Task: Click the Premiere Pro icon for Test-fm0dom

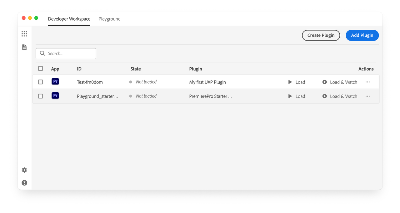Action: pyautogui.click(x=55, y=81)
